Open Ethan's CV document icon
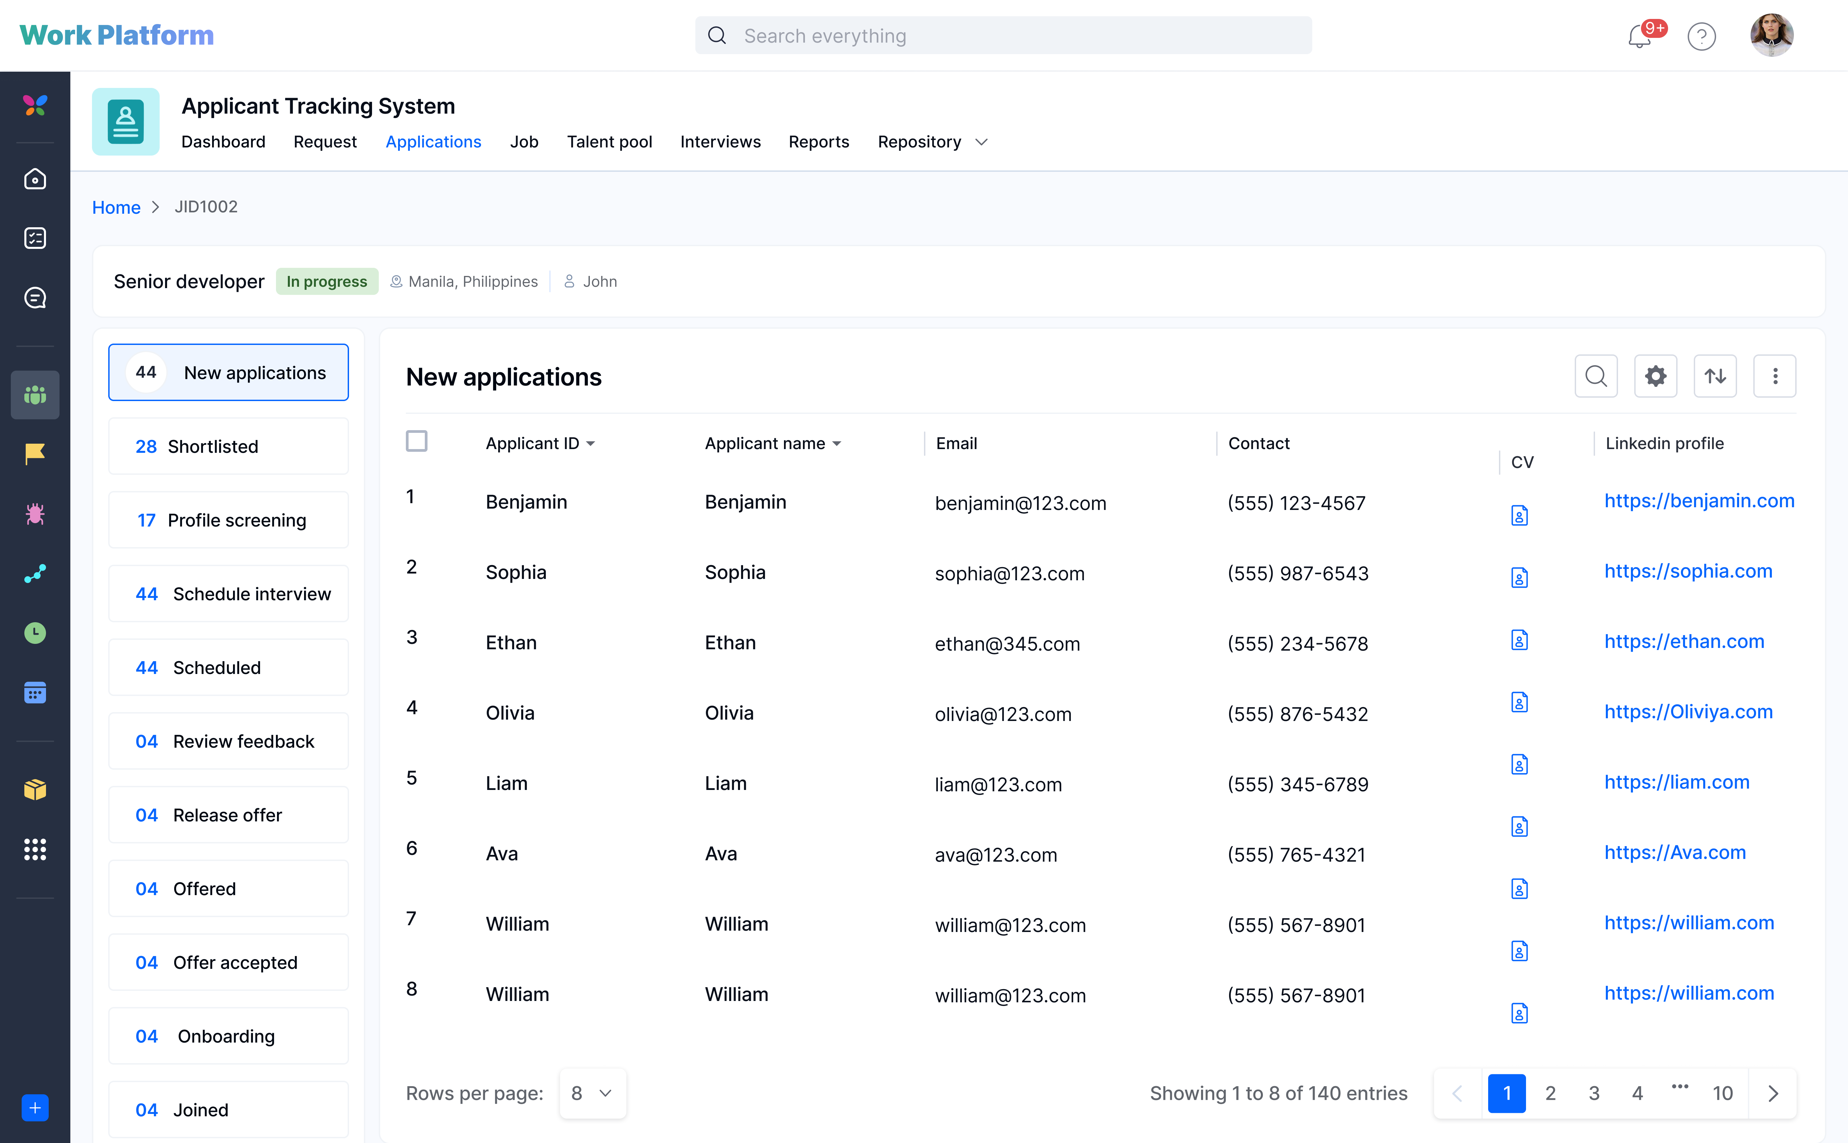 pos(1519,640)
